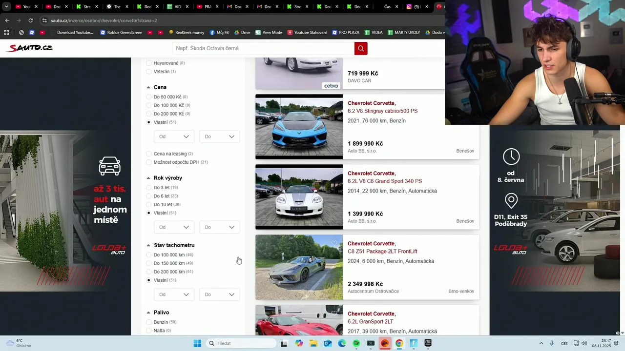
Task: Click the Sauto search input field
Action: (263, 48)
